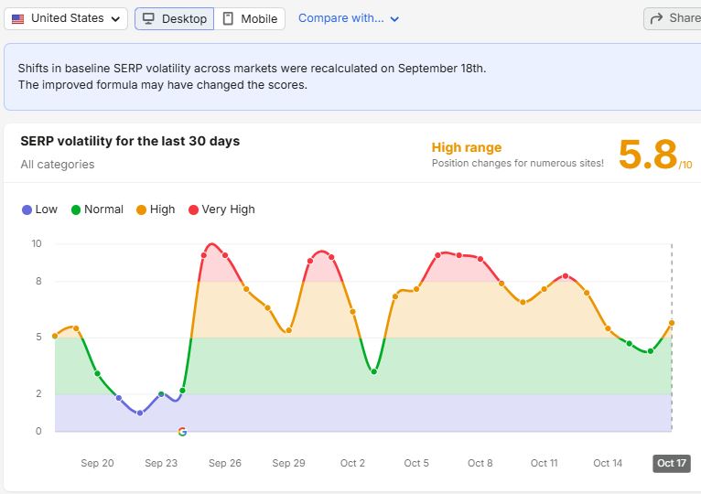Toggle the Normal legend item
701x494 pixels.
pyautogui.click(x=97, y=209)
